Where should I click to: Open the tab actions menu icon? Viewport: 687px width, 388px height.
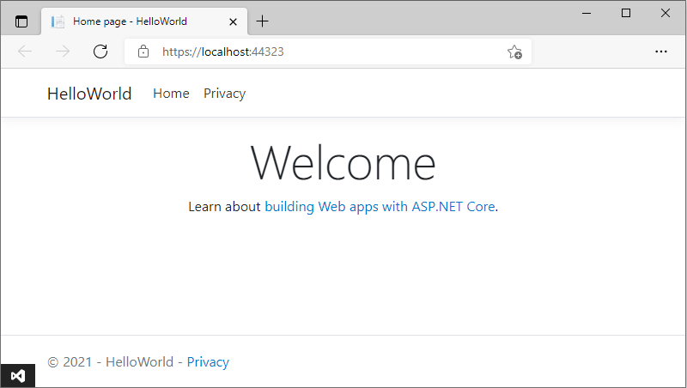(21, 21)
